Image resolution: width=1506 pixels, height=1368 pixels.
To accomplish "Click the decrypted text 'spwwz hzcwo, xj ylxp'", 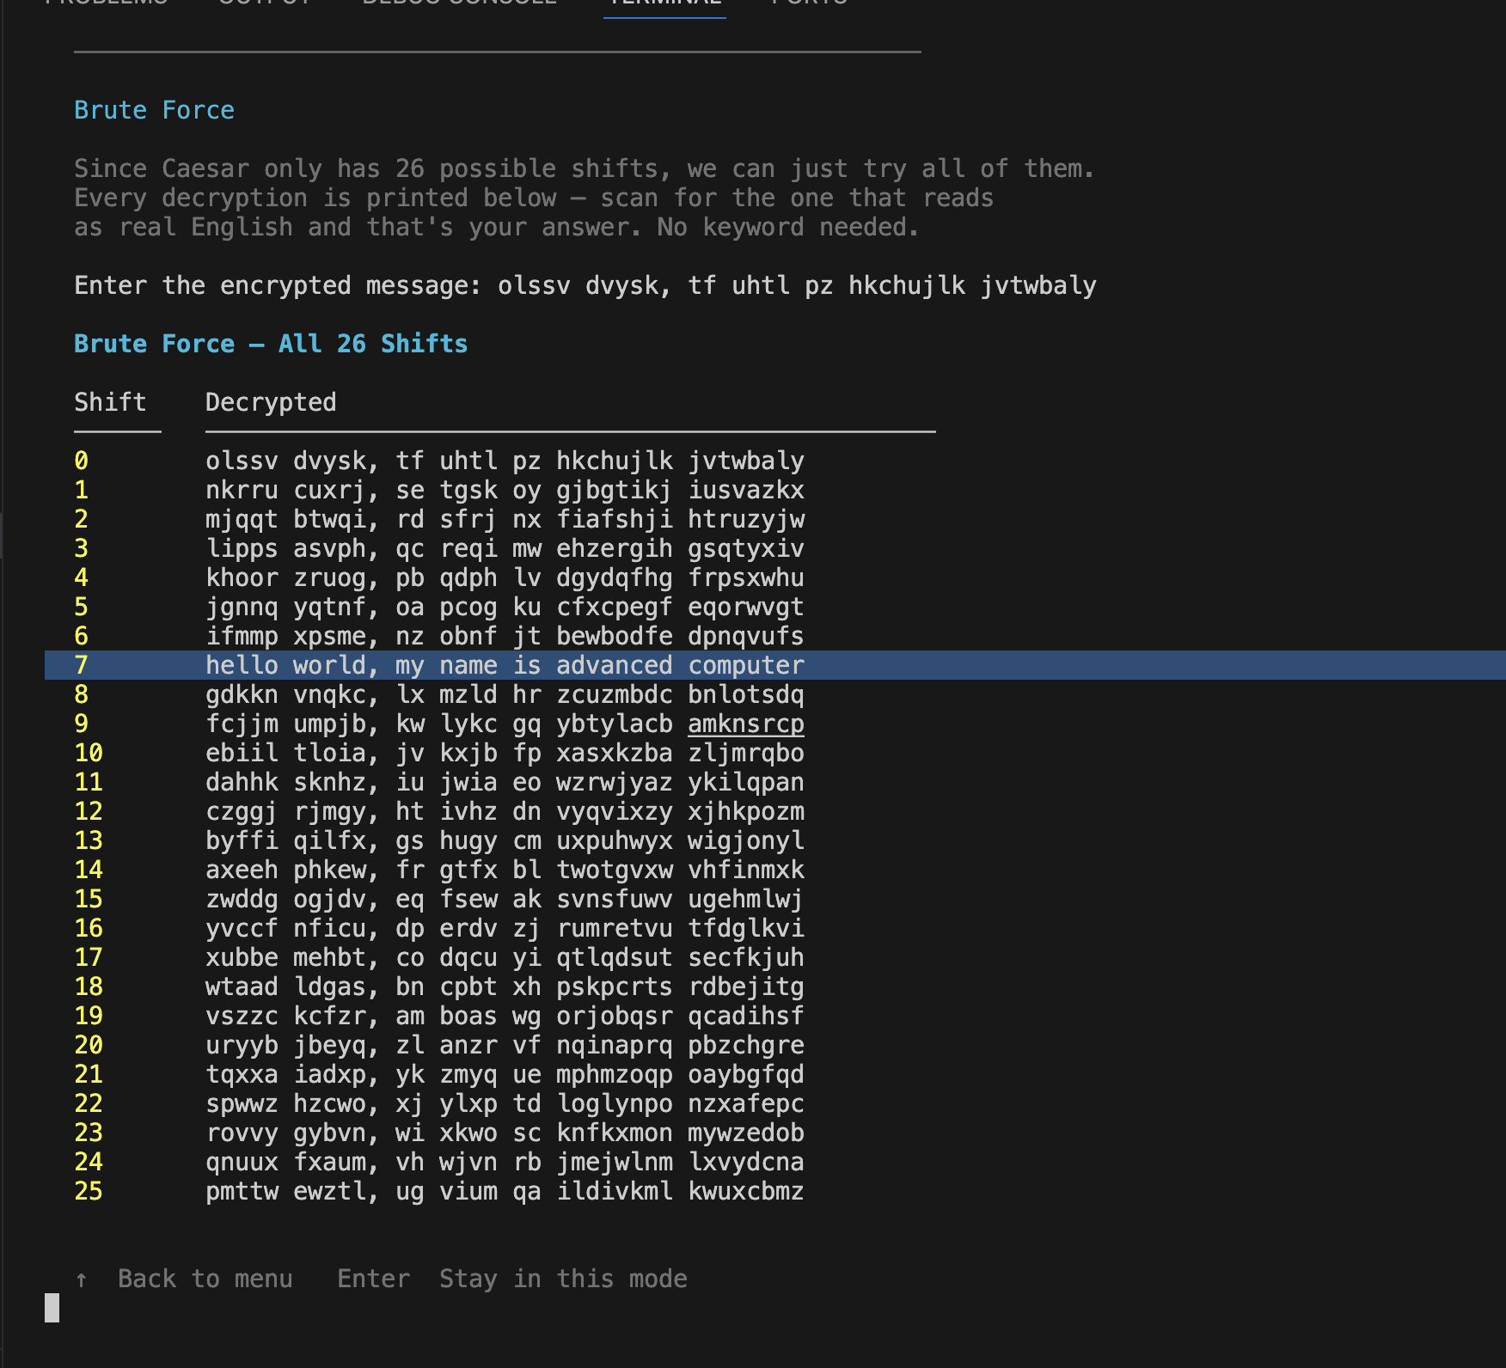I will (x=352, y=1103).
